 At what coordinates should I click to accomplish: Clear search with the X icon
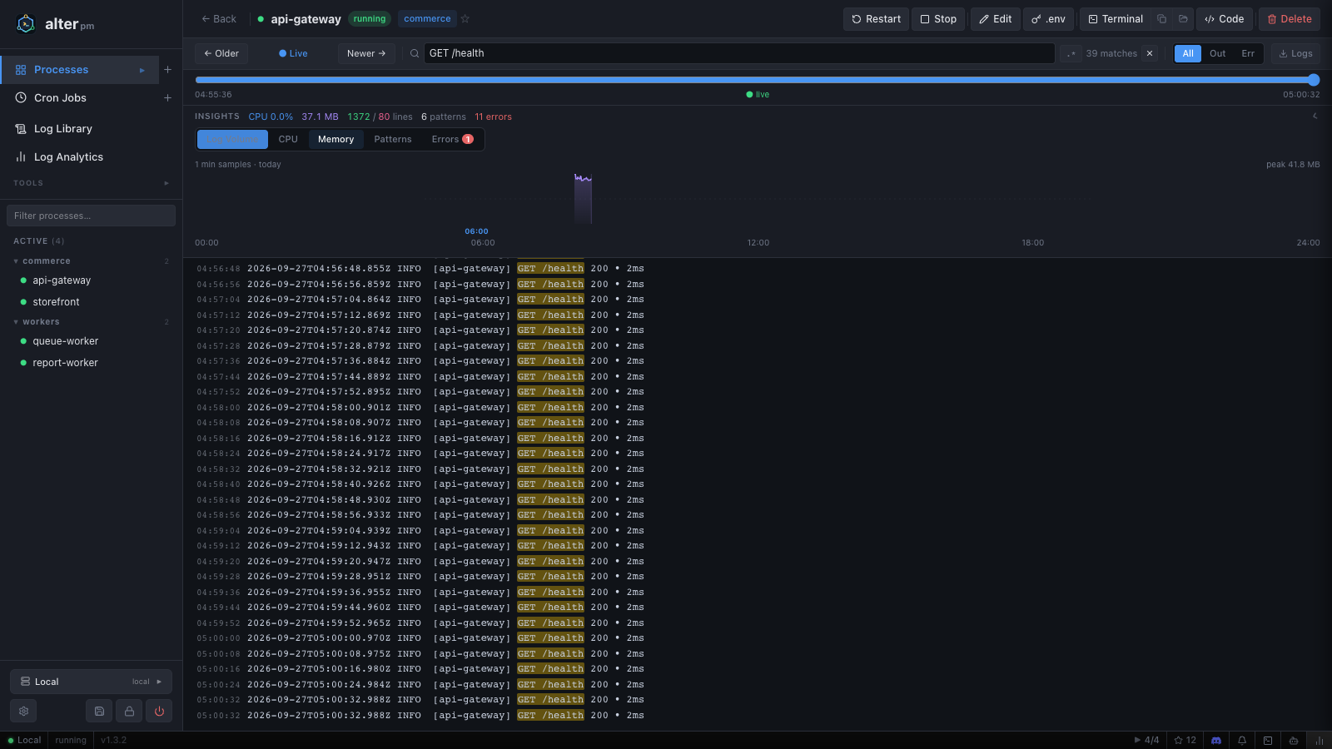tap(1150, 53)
